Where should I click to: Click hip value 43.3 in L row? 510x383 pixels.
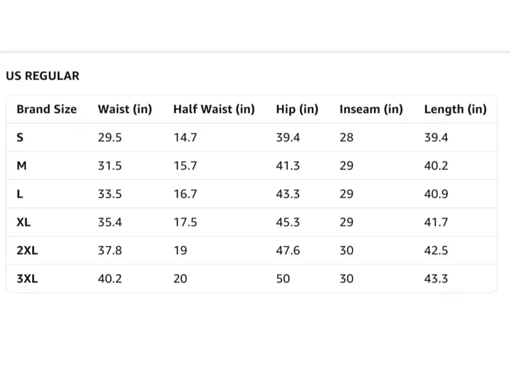[x=288, y=195]
